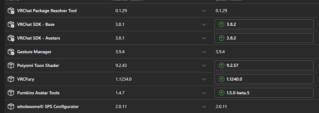Screen dimensions: 319x113
Task: Upgrade VRChat SDK - Base to 3.8.2
Action: [264, 24]
